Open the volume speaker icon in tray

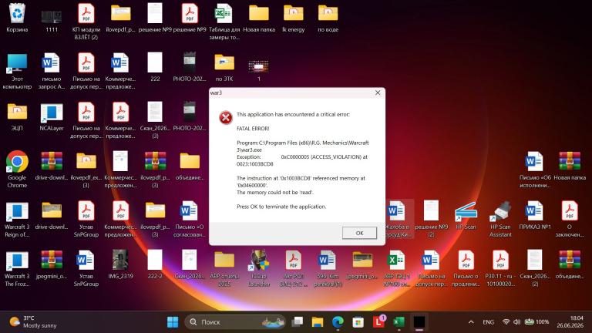point(517,321)
